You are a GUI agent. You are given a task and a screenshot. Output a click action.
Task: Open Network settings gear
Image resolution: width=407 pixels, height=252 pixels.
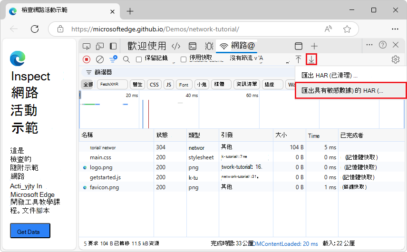pyautogui.click(x=395, y=59)
